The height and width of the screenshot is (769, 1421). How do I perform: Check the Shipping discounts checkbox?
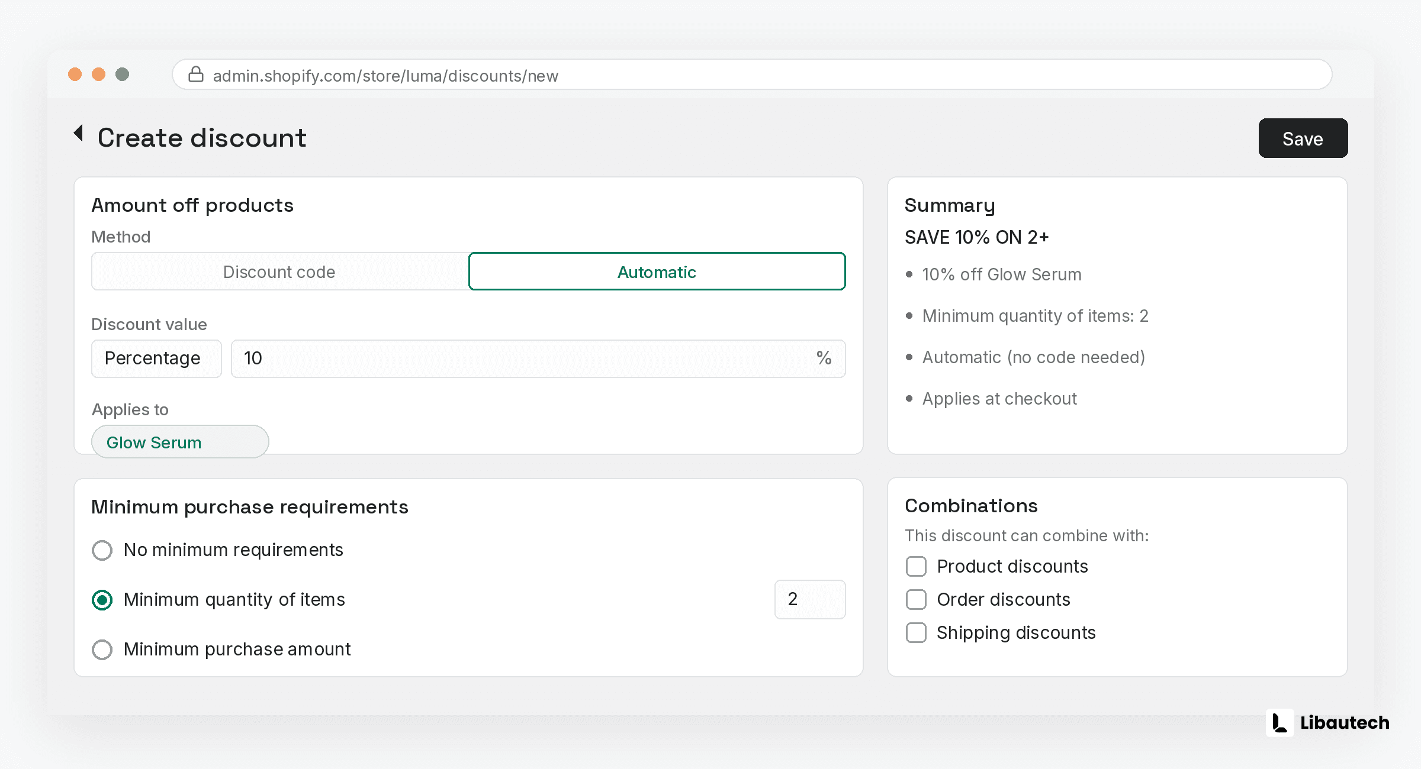click(x=916, y=632)
